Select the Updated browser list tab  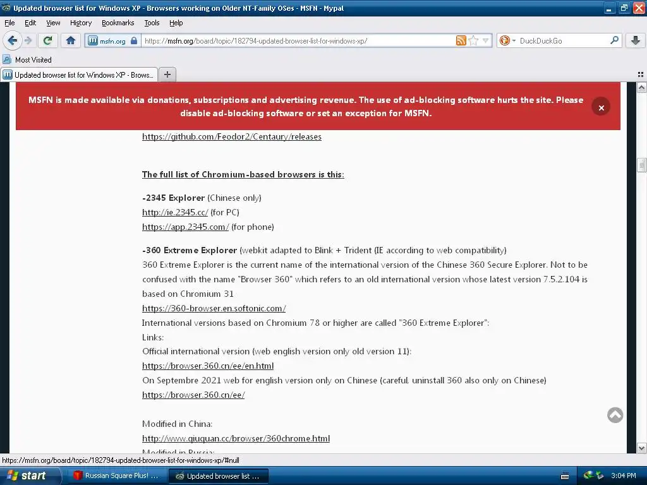(x=79, y=75)
